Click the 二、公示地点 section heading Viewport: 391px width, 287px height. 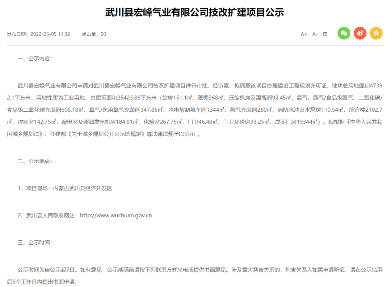click(35, 161)
